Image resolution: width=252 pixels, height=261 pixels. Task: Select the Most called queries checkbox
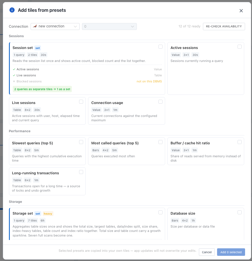pyautogui.click(x=160, y=142)
